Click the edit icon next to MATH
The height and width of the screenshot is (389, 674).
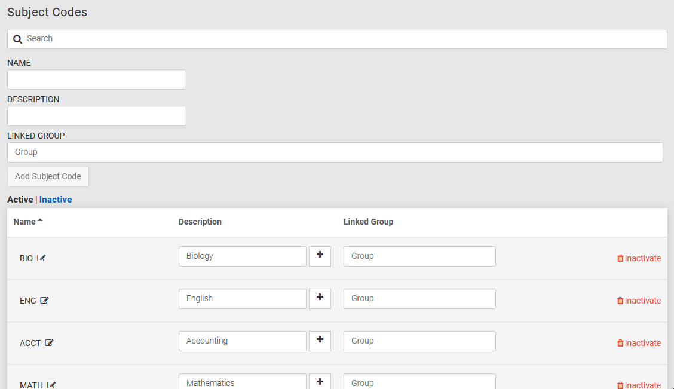pyautogui.click(x=51, y=385)
